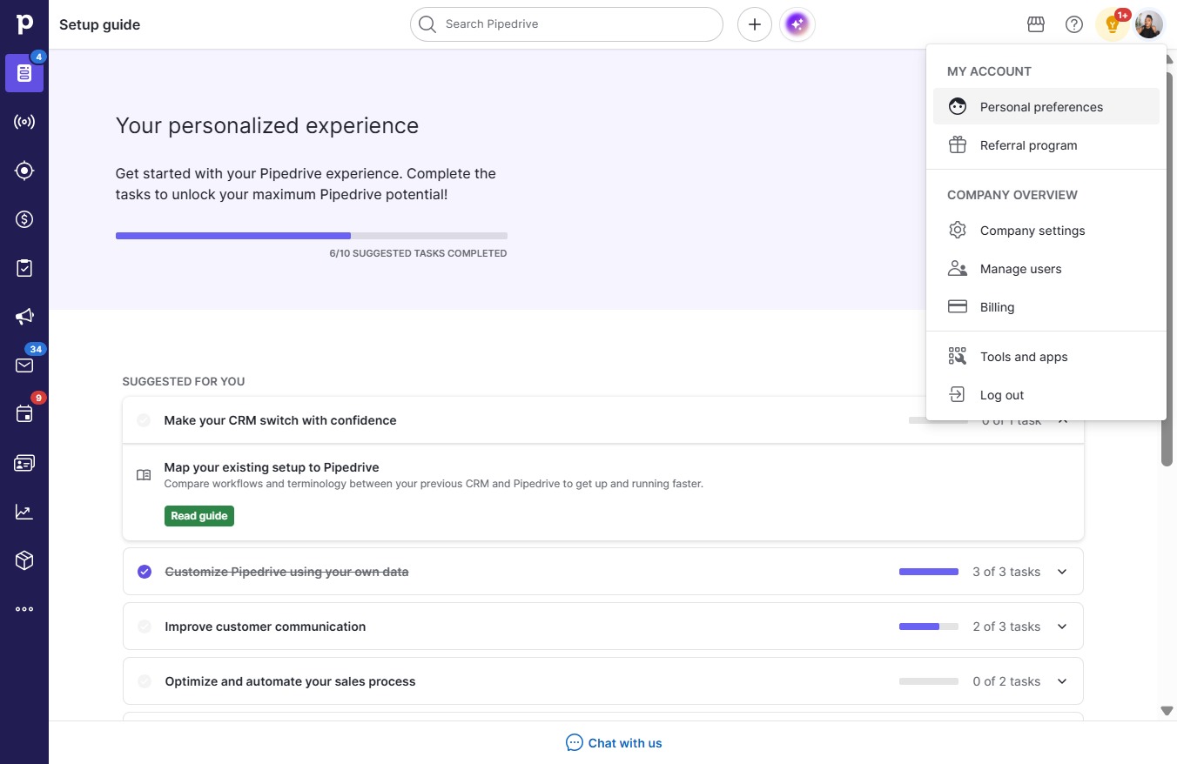Open Campaigns megaphone sidebar icon
The width and height of the screenshot is (1177, 764).
coord(24,317)
